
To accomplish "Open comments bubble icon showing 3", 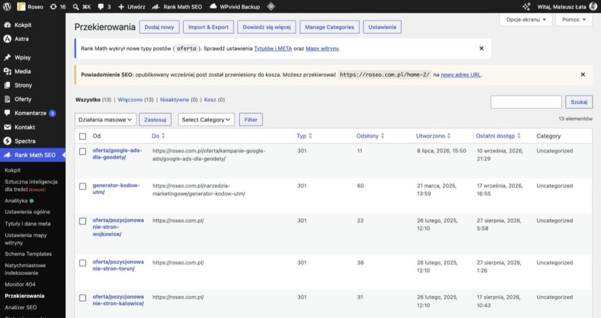I will click(101, 6).
